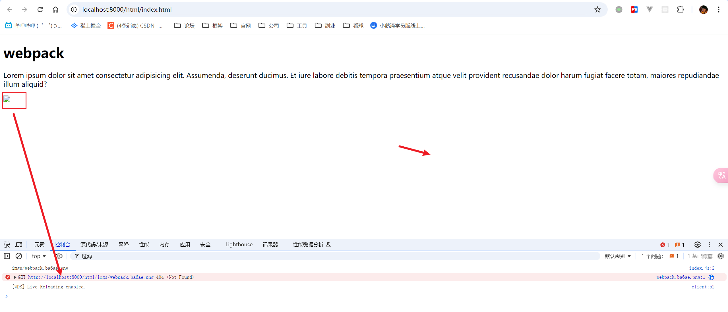
Task: Reload the page with the refresh icon
Action: point(40,10)
